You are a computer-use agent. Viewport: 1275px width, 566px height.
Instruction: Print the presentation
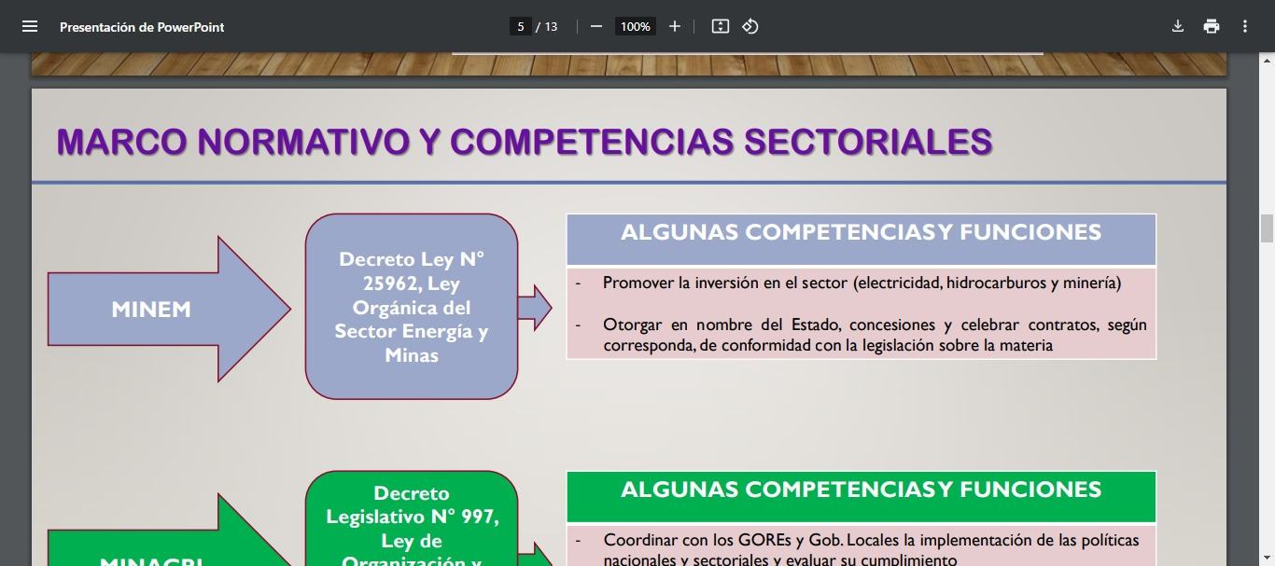pyautogui.click(x=1212, y=26)
